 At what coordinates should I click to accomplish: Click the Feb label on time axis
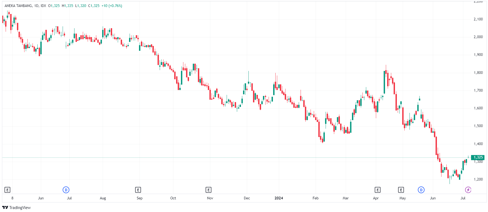(315, 198)
